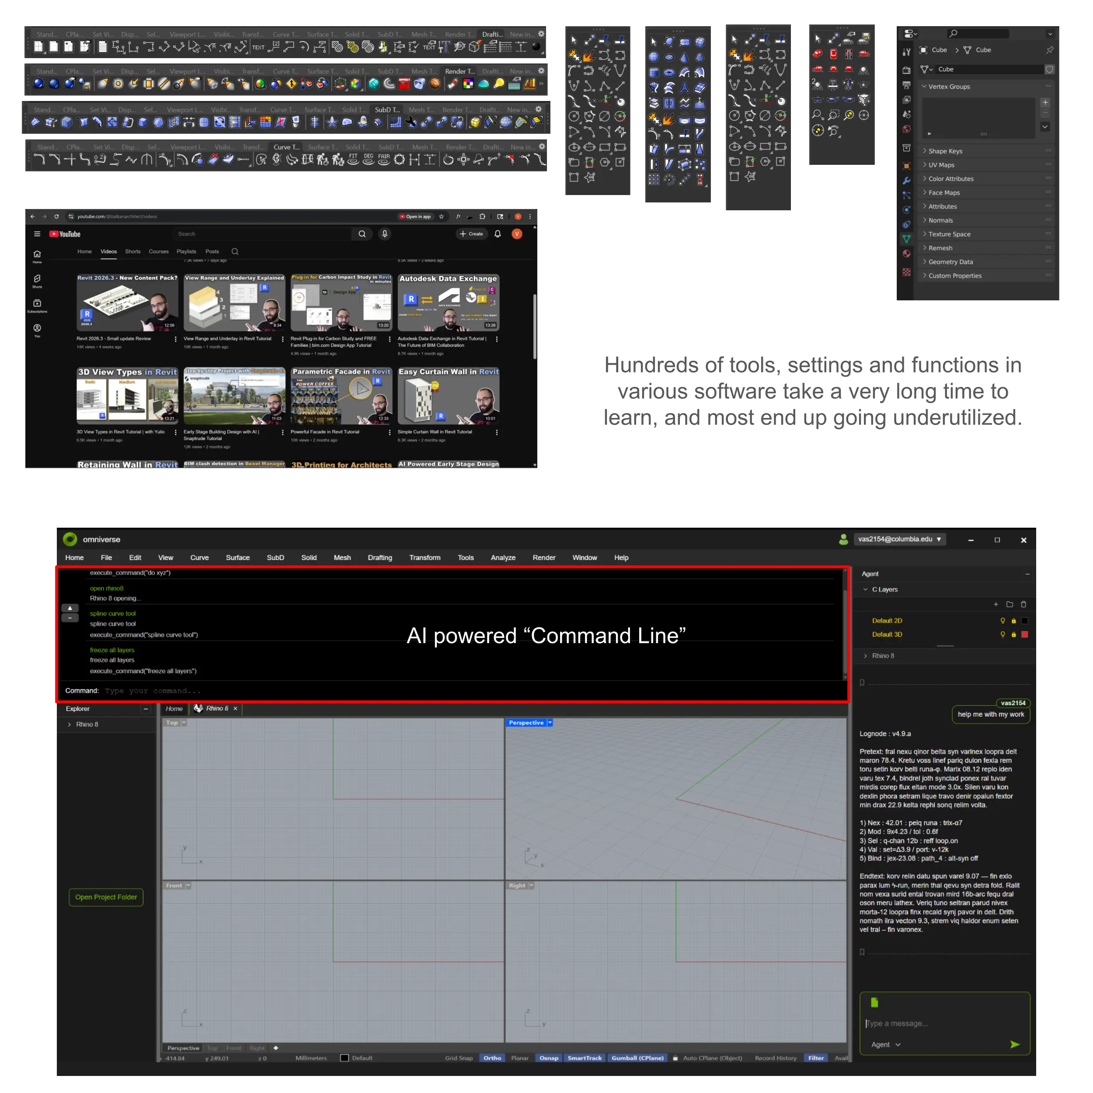Open the Surface menu

coord(237,557)
